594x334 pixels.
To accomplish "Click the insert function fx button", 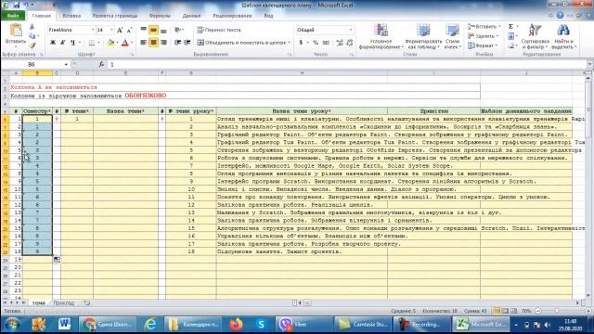I will click(101, 64).
